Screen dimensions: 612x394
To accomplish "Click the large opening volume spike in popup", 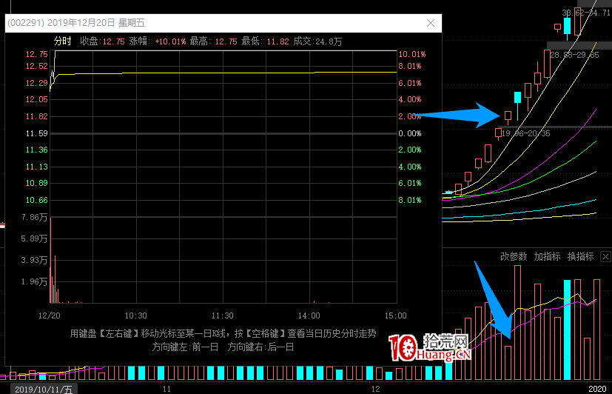I will (x=51, y=260).
